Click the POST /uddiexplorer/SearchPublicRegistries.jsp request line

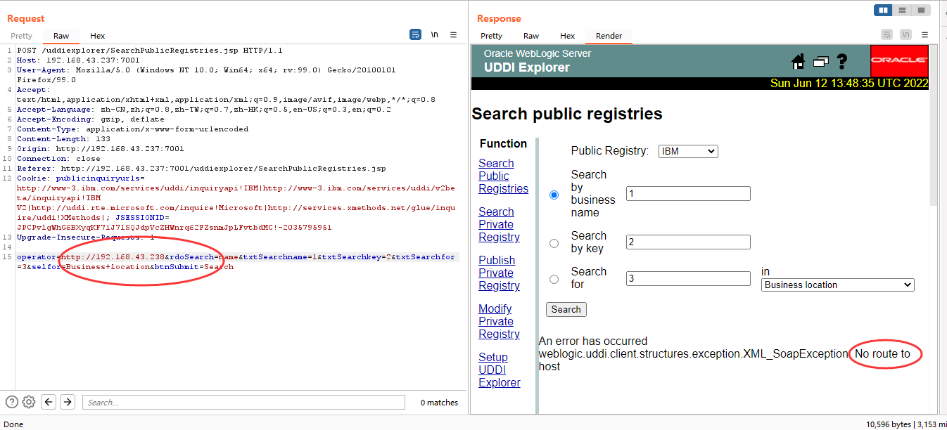tap(150, 51)
